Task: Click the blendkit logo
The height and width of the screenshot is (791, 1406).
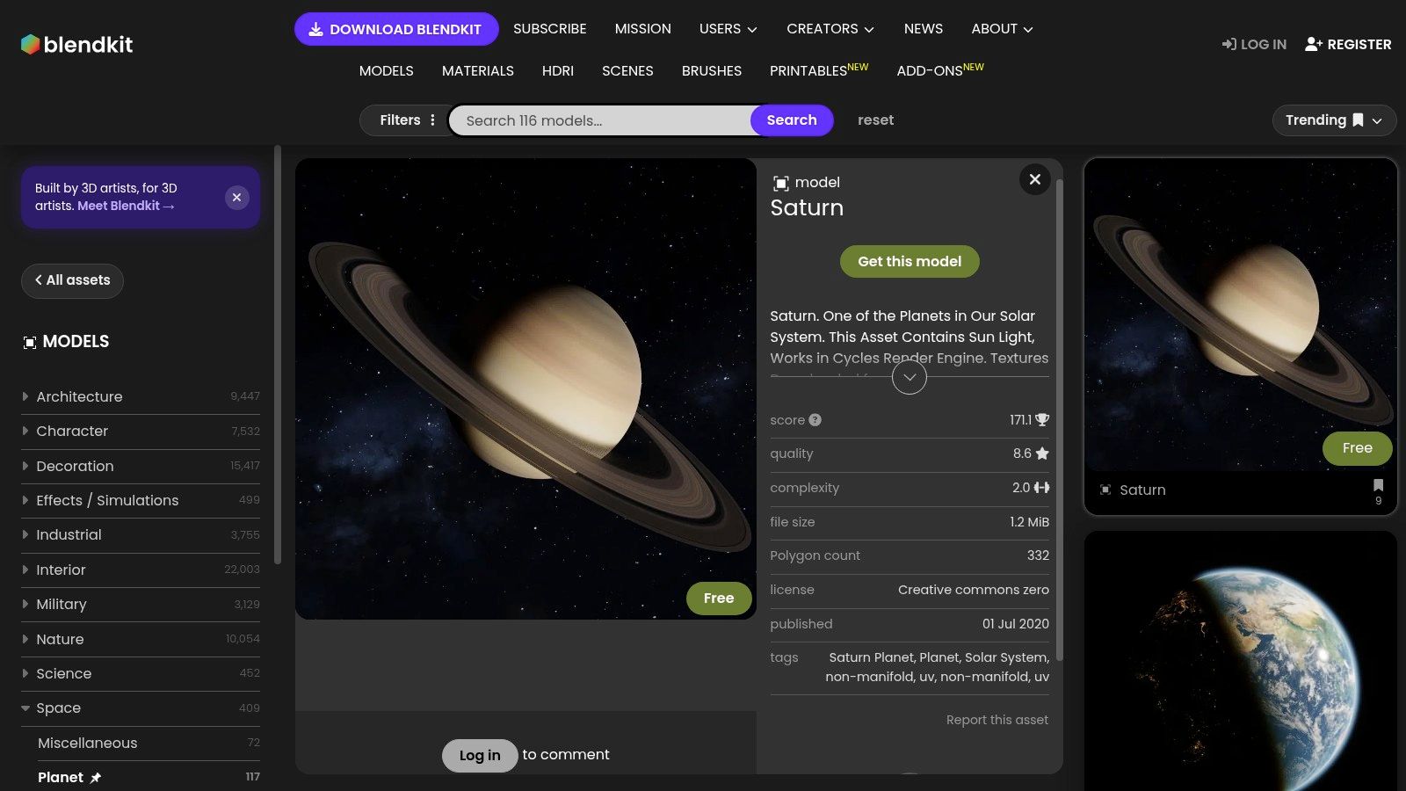Action: [77, 44]
